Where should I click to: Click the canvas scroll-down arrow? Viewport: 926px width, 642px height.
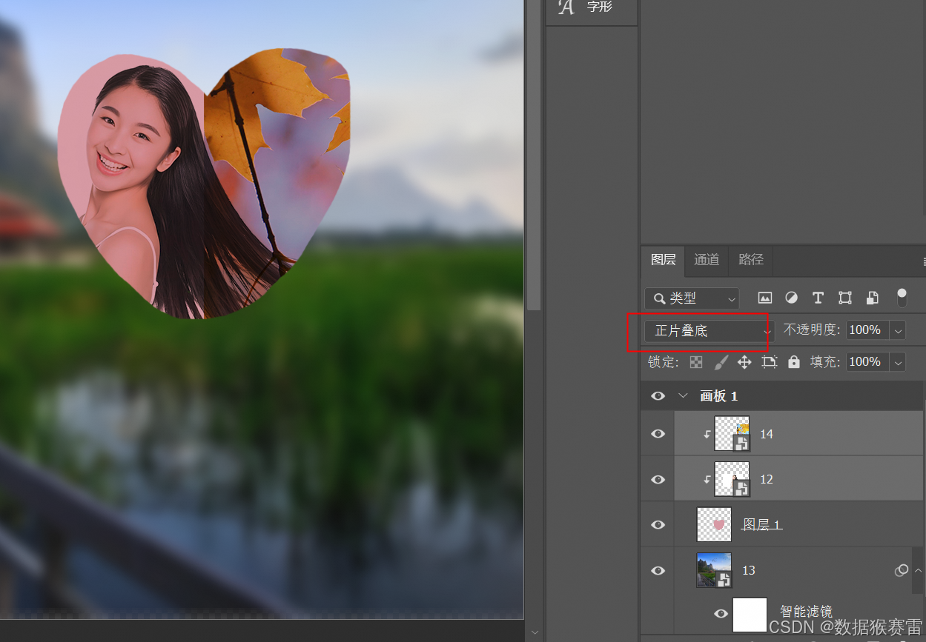(534, 632)
